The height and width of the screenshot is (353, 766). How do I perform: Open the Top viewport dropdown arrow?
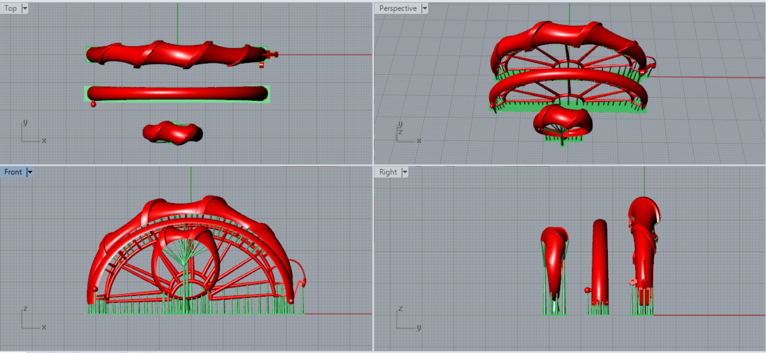[25, 8]
